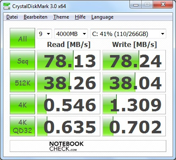Click the Read [MB/s] column header
Image resolution: width=176 pixels, height=160 pixels.
click(x=69, y=45)
